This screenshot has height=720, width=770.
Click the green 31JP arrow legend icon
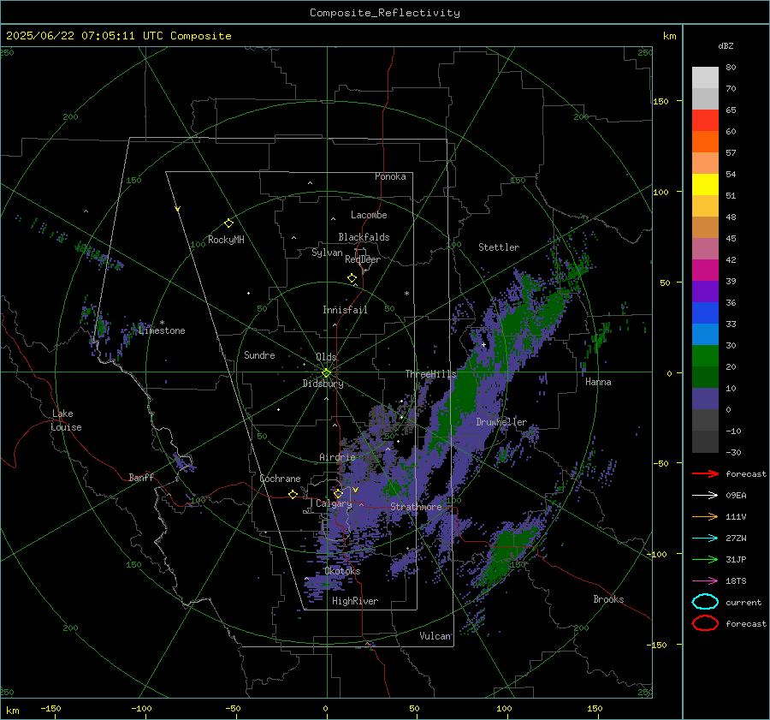pos(705,559)
